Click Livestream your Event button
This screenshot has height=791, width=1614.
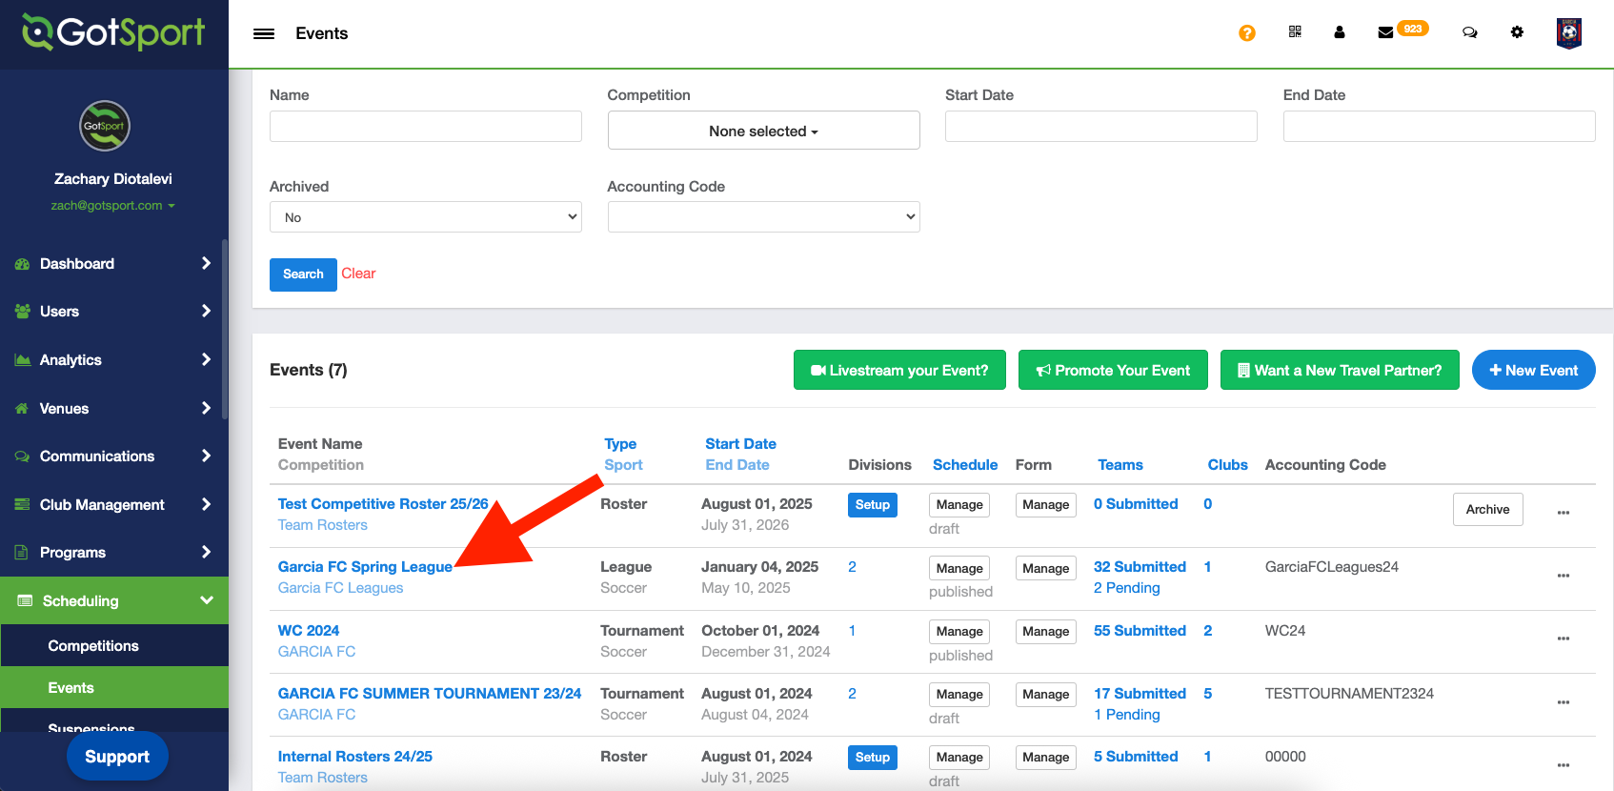(899, 370)
